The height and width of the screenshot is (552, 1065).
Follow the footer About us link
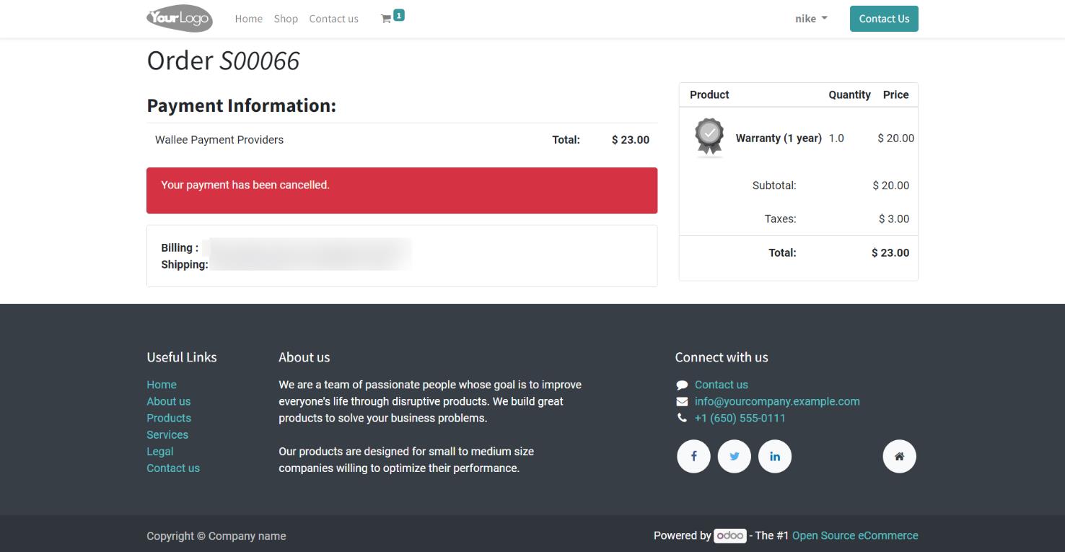(x=169, y=401)
